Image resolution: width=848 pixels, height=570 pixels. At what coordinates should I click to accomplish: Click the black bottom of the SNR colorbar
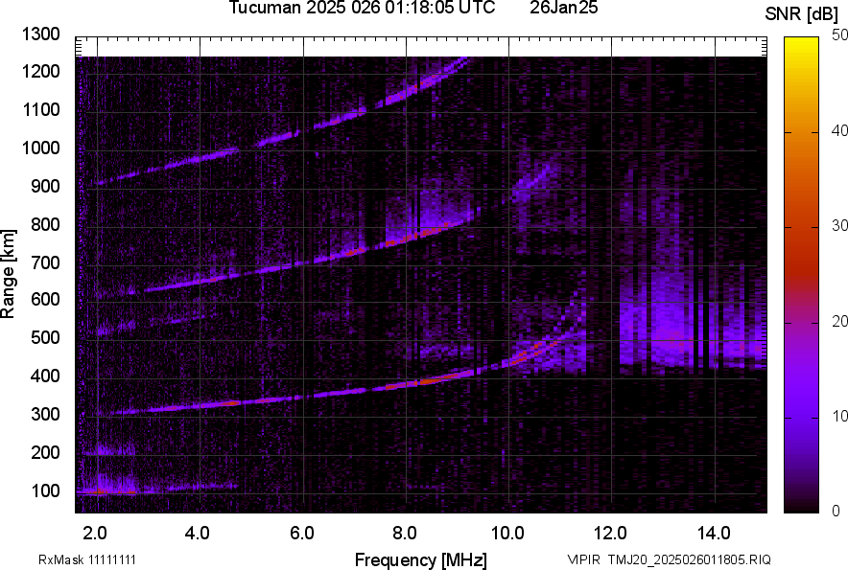[803, 506]
